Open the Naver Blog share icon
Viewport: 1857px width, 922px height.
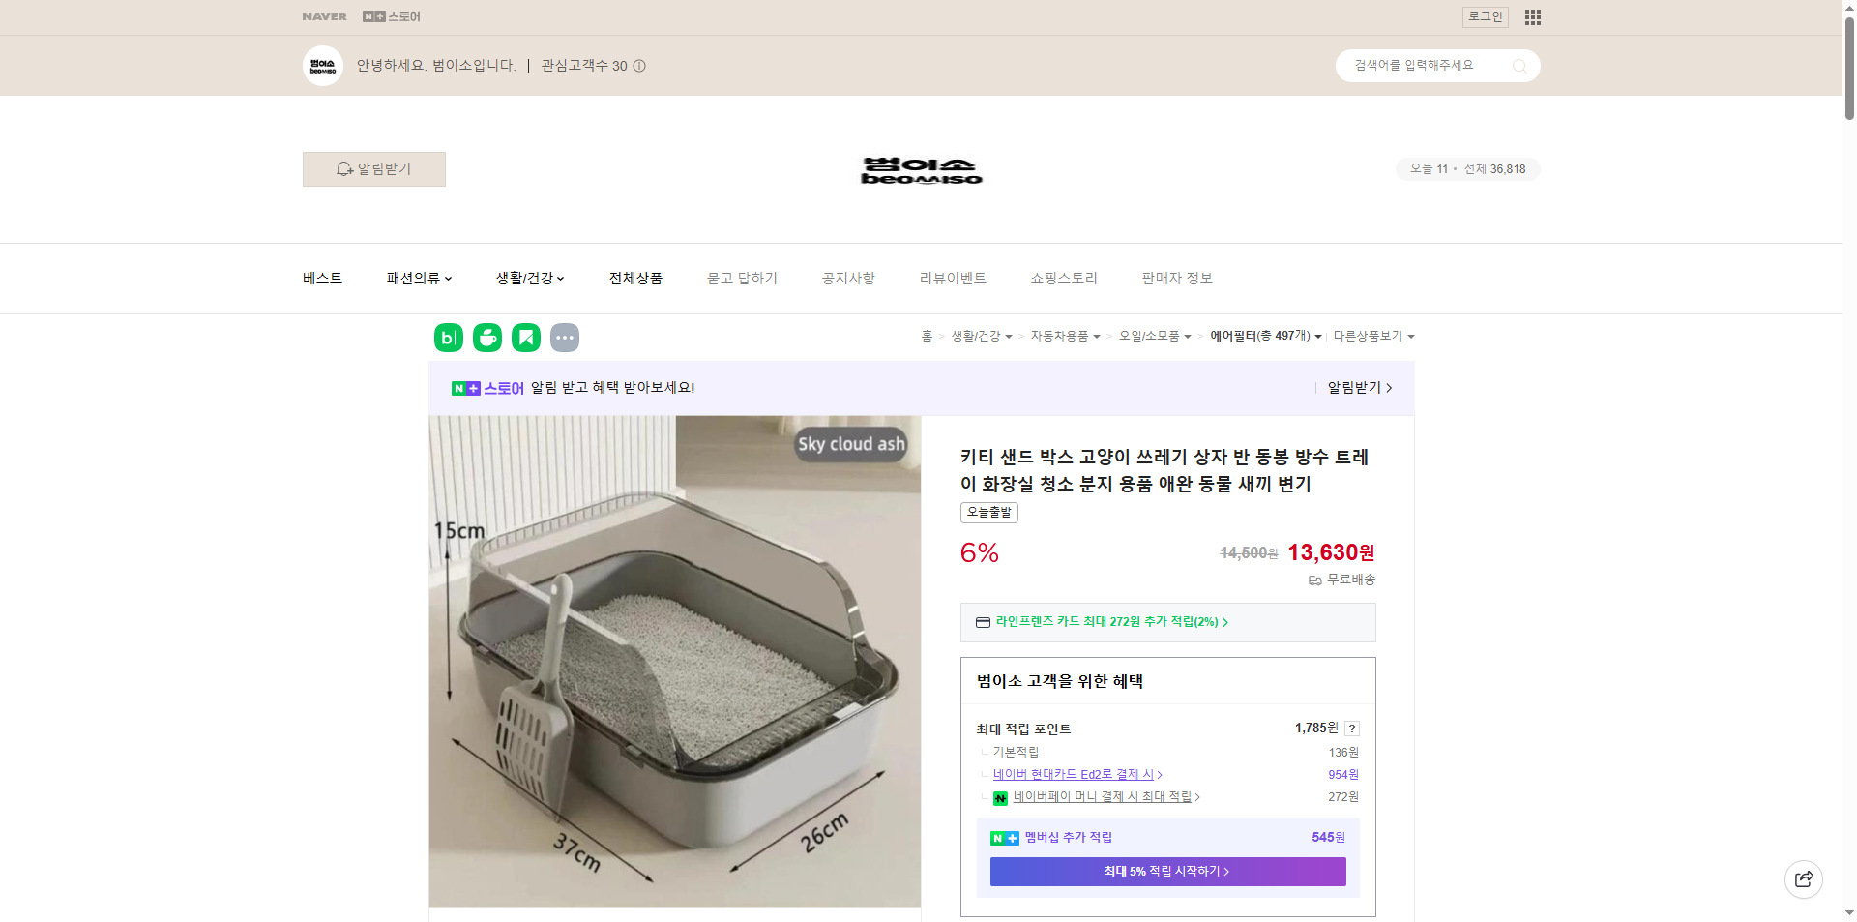448,338
